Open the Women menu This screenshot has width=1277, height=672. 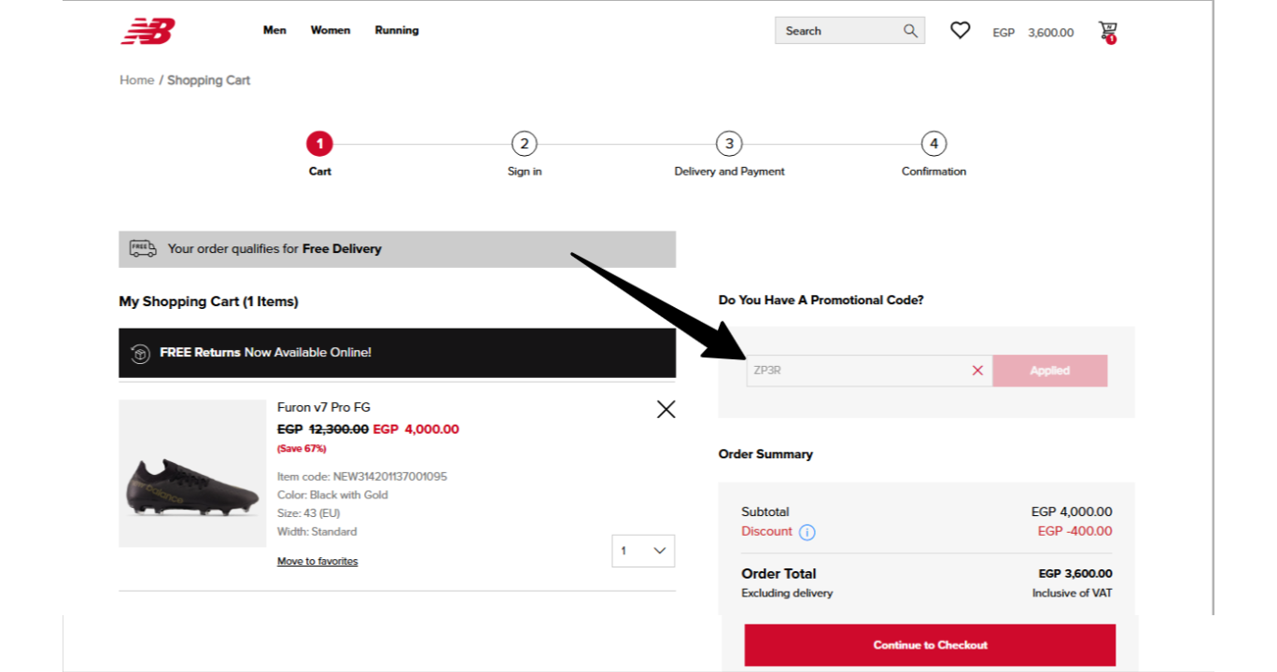(330, 30)
